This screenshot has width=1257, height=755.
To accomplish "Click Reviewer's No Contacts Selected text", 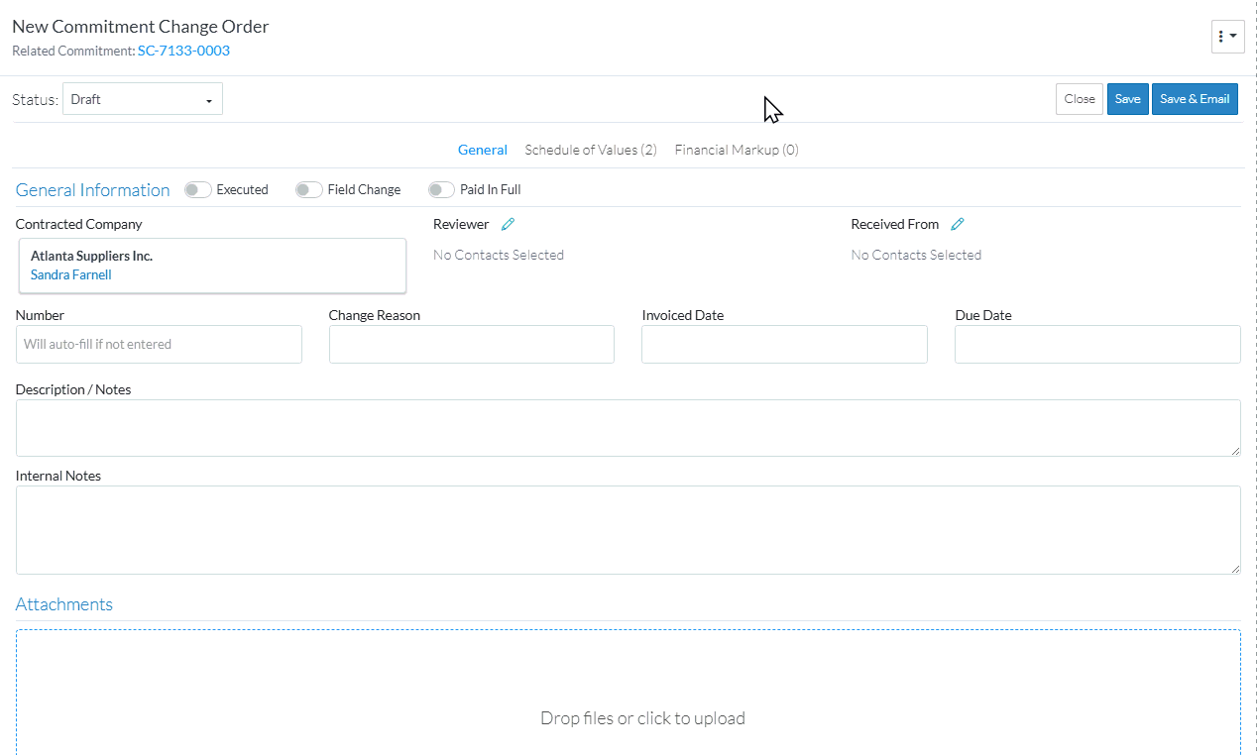I will pyautogui.click(x=499, y=255).
